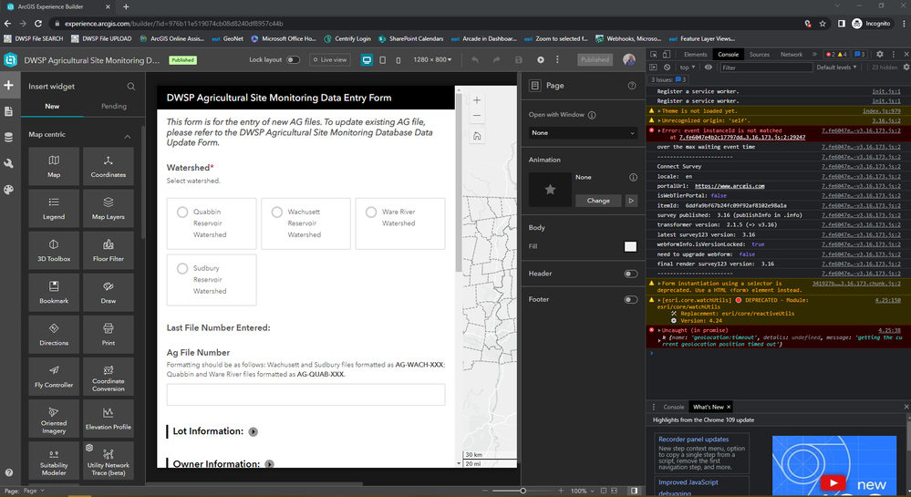Search widgets with the magnifier icon

click(130, 86)
